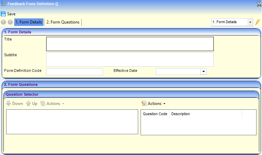Click in the Title text field

click(130, 44)
